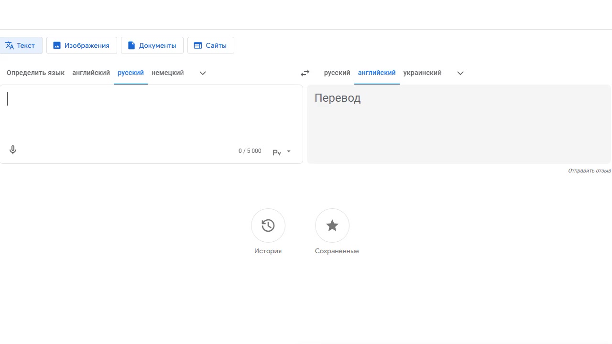Select the Документы documents mode
Screen dimensions: 612x344
[152, 45]
